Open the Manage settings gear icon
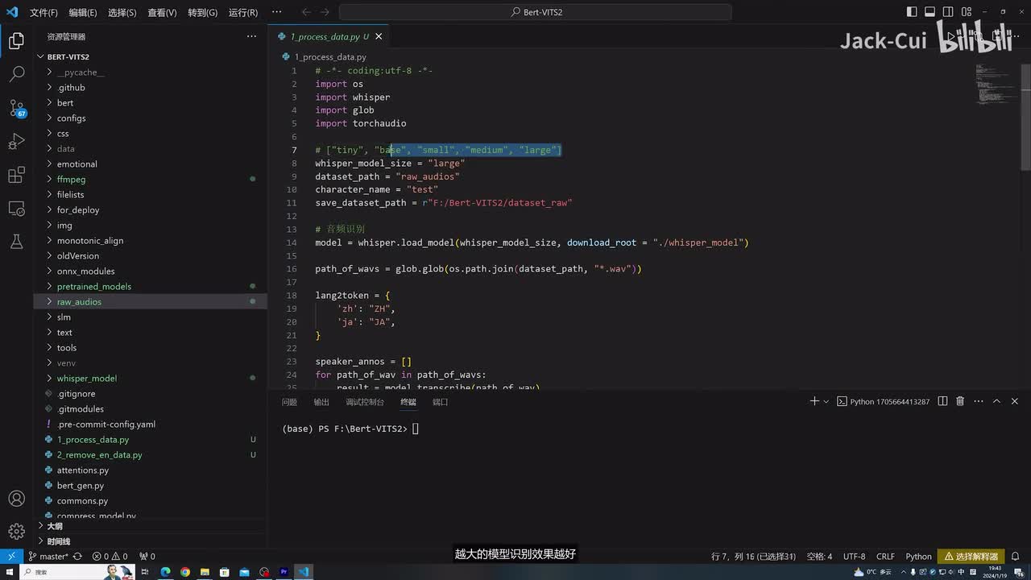Screen dimensions: 1031x580 pos(16,531)
